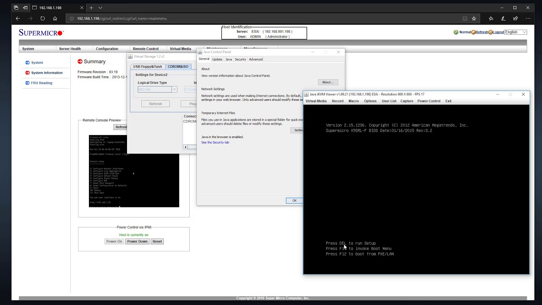Click the browser address bar URL

tap(122, 19)
